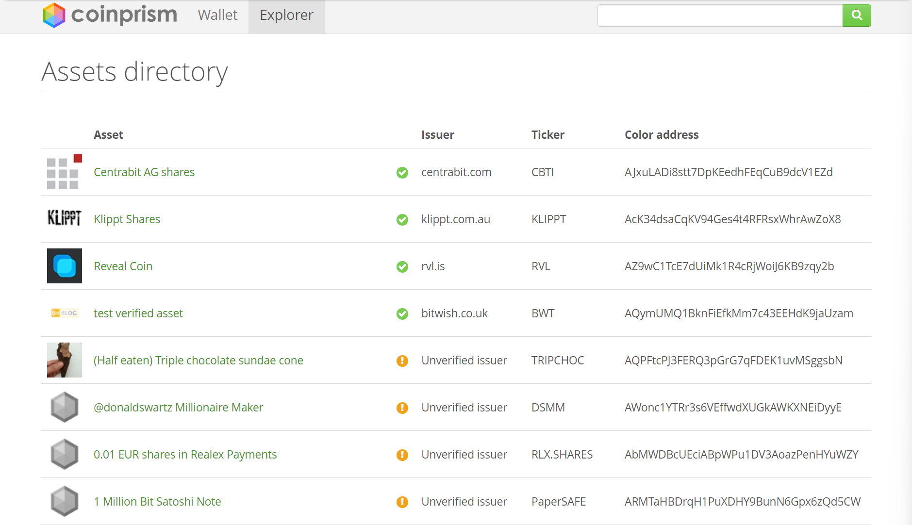This screenshot has width=912, height=525.
Task: Open @donaldswartz Millionaire Maker link
Action: click(x=178, y=408)
